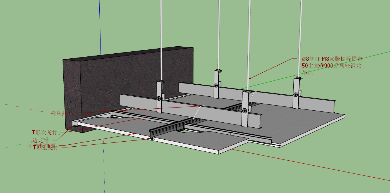The height and width of the screenshot is (193, 390).
Task: Click the bolt on the front-left hanger bracket
Action: [x=159, y=98]
